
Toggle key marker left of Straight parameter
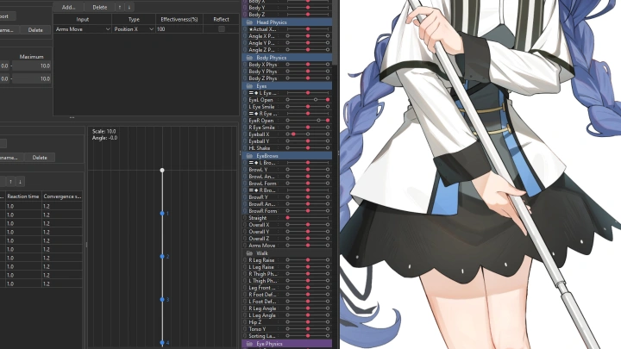click(x=245, y=218)
